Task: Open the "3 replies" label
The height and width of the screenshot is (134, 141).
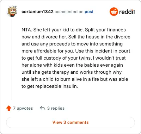Action: coord(56,108)
